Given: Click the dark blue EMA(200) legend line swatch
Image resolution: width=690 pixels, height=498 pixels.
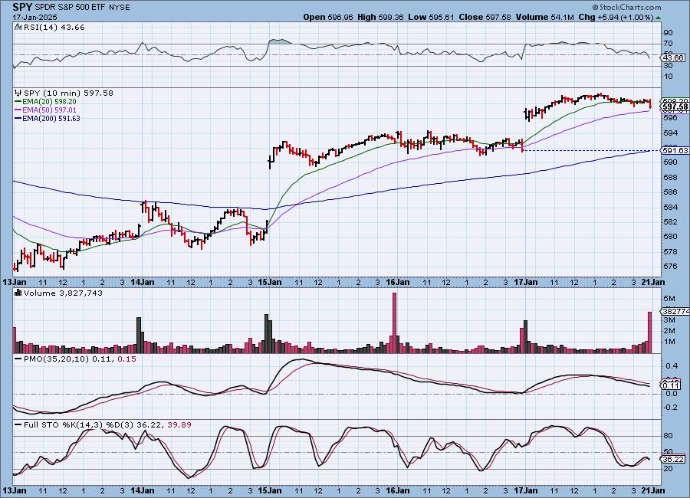Looking at the screenshot, I should tap(18, 118).
